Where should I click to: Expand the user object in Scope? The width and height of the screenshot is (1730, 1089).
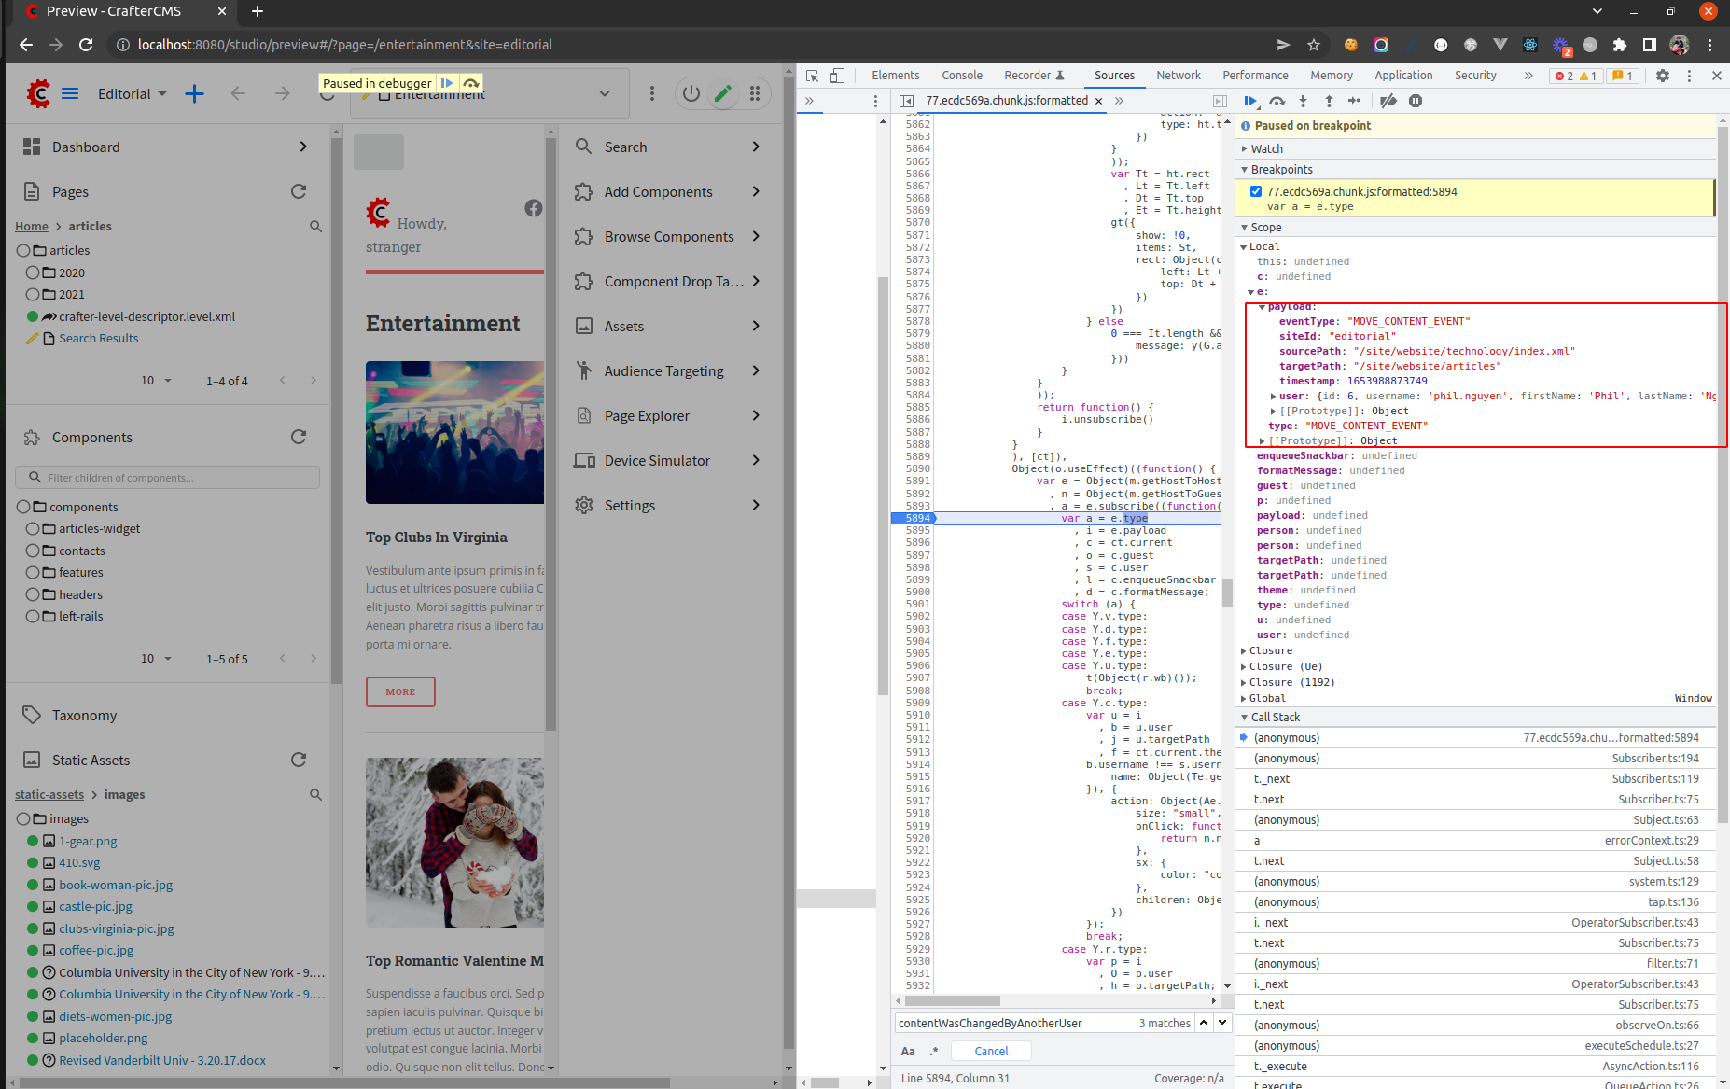[x=1274, y=396]
